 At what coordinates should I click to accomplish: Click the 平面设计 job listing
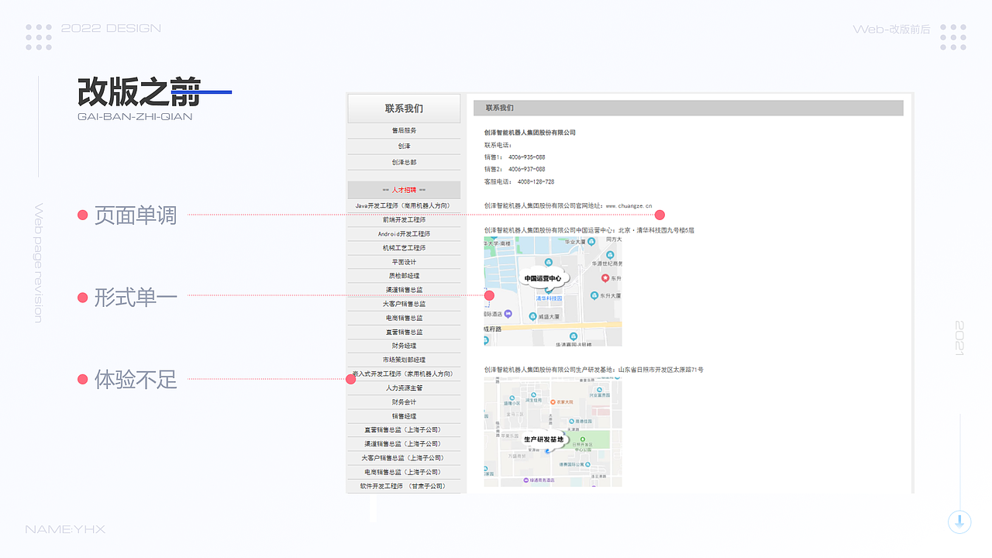tap(403, 261)
